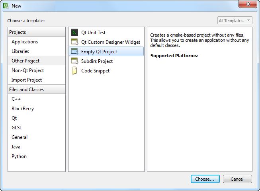Select the General file category

20,137
